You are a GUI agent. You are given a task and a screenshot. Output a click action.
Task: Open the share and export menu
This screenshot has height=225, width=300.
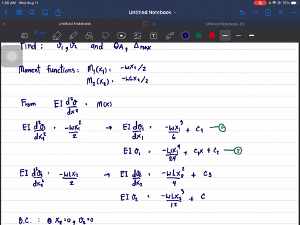(58, 12)
